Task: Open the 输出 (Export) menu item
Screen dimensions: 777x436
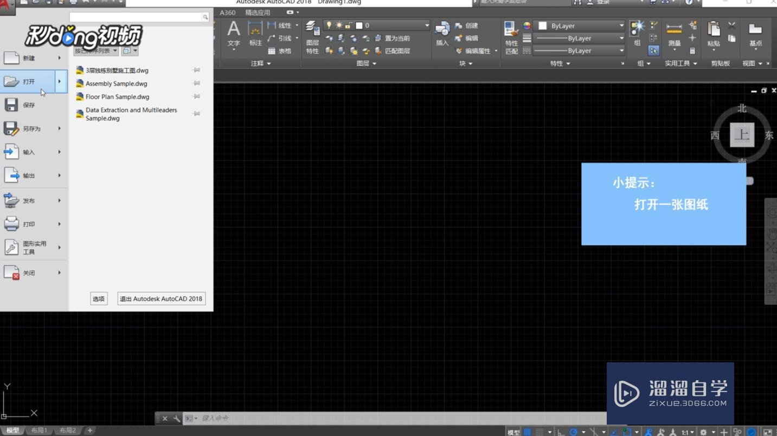Action: (x=34, y=175)
